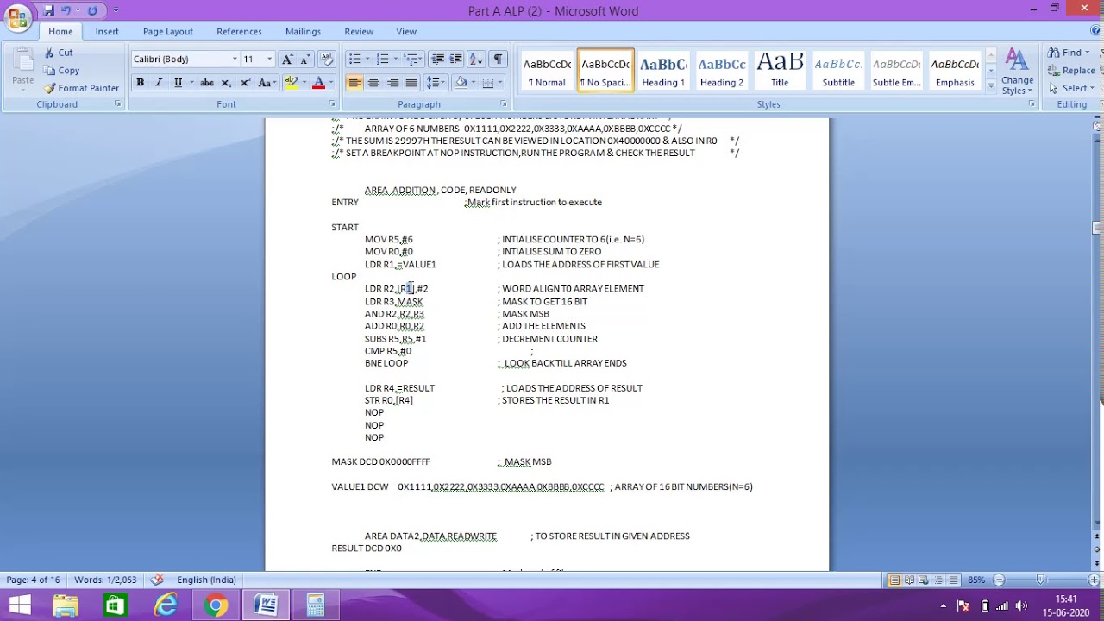This screenshot has width=1104, height=621.
Task: Justify the paragraph text
Action: click(411, 83)
